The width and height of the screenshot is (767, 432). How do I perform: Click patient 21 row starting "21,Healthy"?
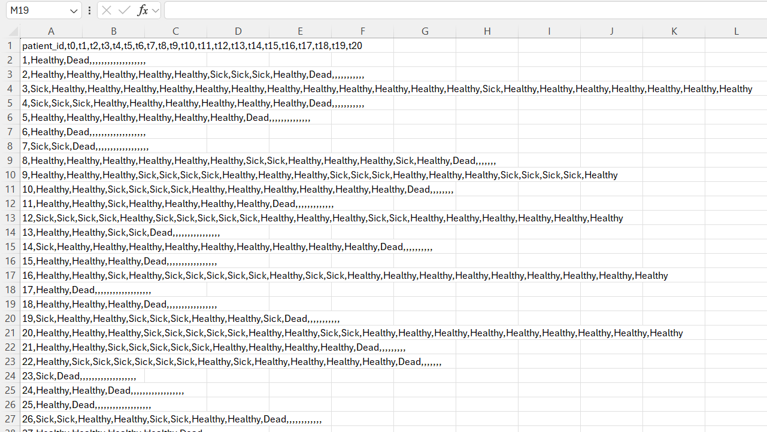point(214,347)
